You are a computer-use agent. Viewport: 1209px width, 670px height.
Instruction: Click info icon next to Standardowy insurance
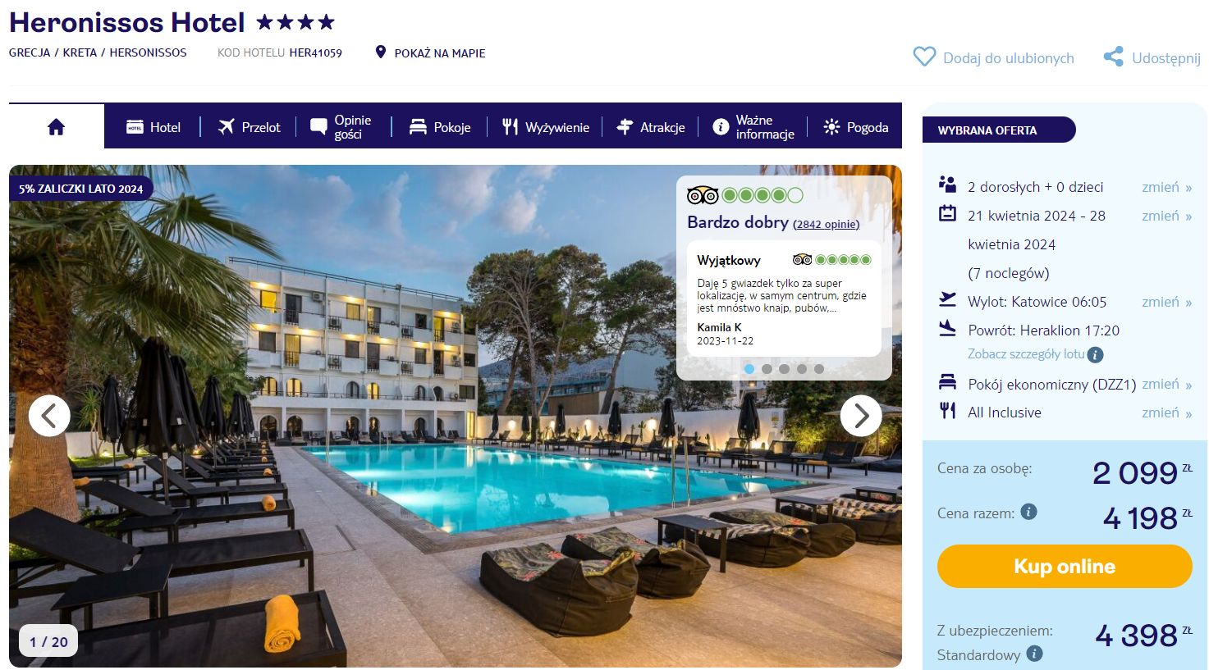pos(1034,654)
